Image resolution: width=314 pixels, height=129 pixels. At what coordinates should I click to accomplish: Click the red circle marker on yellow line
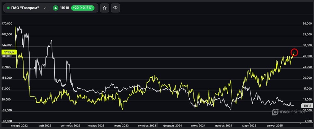(x=294, y=52)
